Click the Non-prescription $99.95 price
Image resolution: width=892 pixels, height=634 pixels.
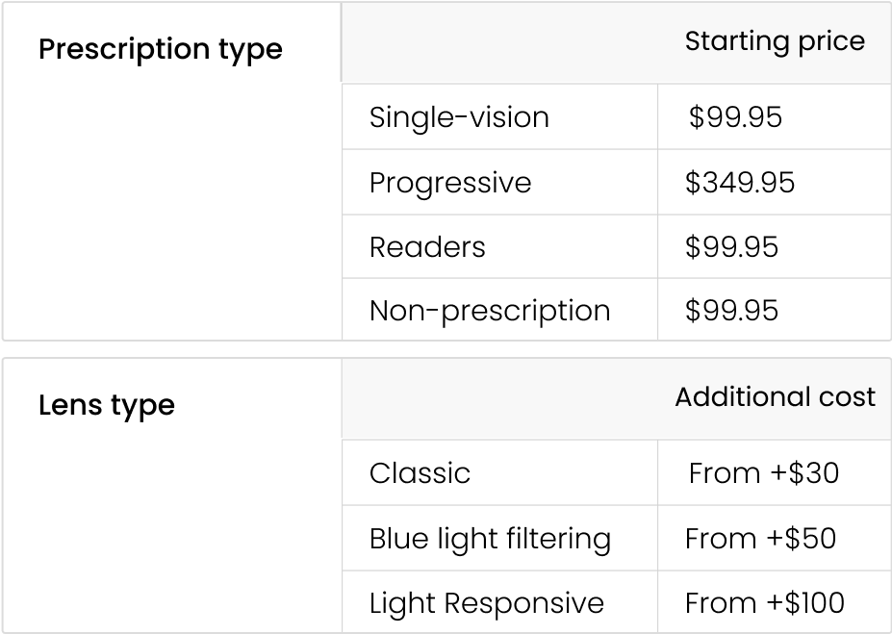731,311
